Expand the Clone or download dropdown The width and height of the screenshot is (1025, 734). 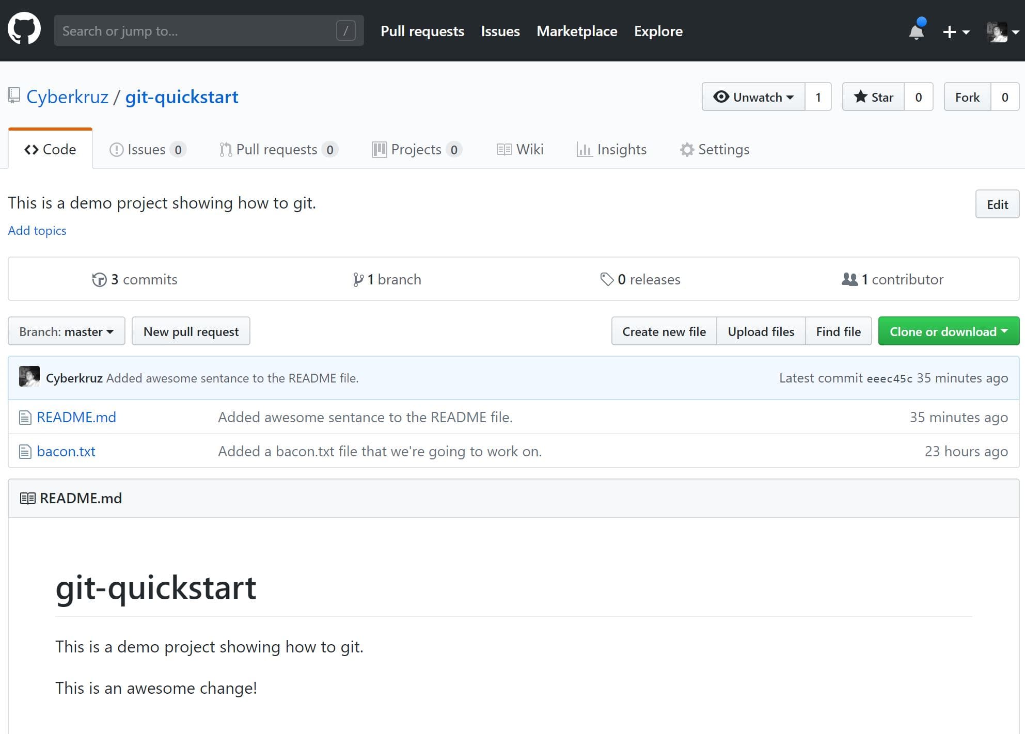pos(949,331)
